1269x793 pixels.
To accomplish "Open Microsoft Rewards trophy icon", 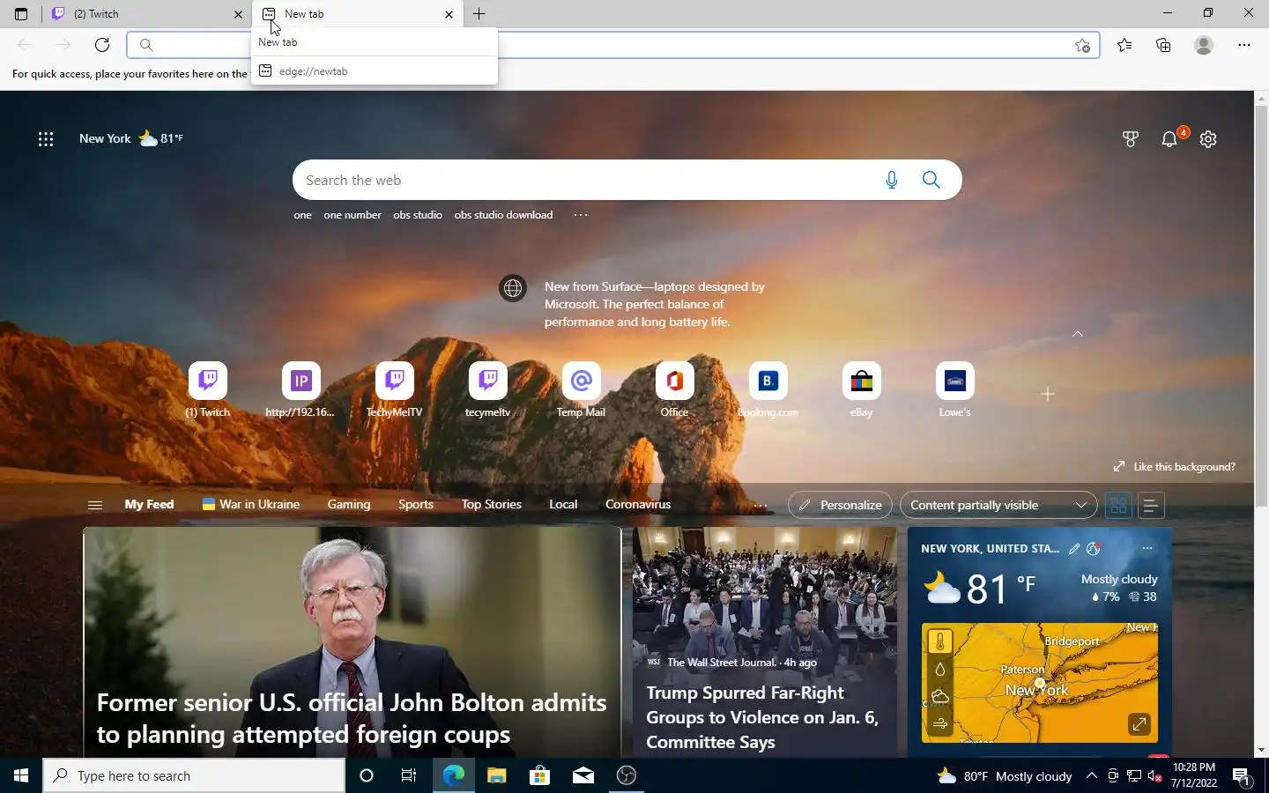I will click(1131, 138).
